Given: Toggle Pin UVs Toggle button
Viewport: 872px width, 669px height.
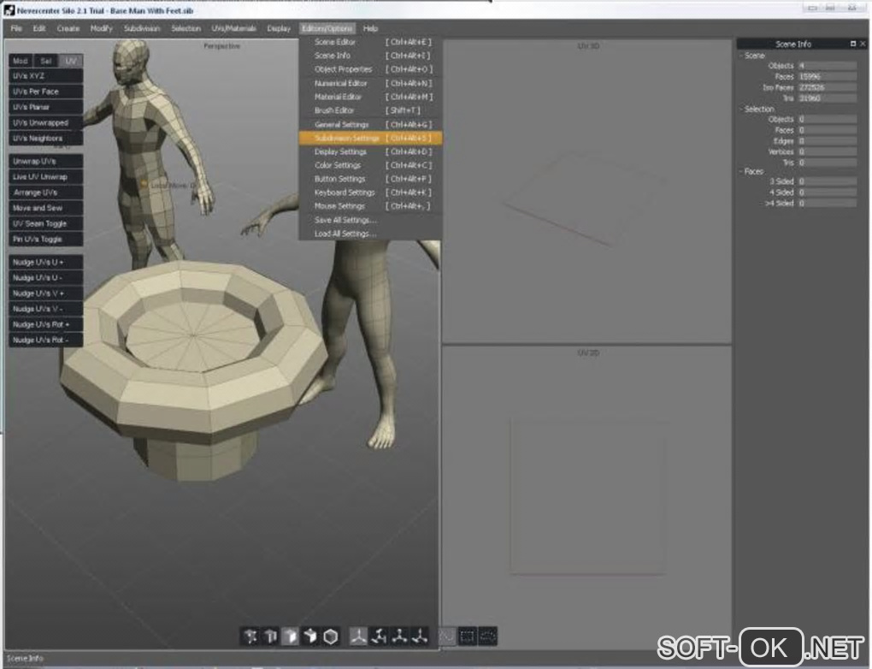Looking at the screenshot, I should click(45, 240).
